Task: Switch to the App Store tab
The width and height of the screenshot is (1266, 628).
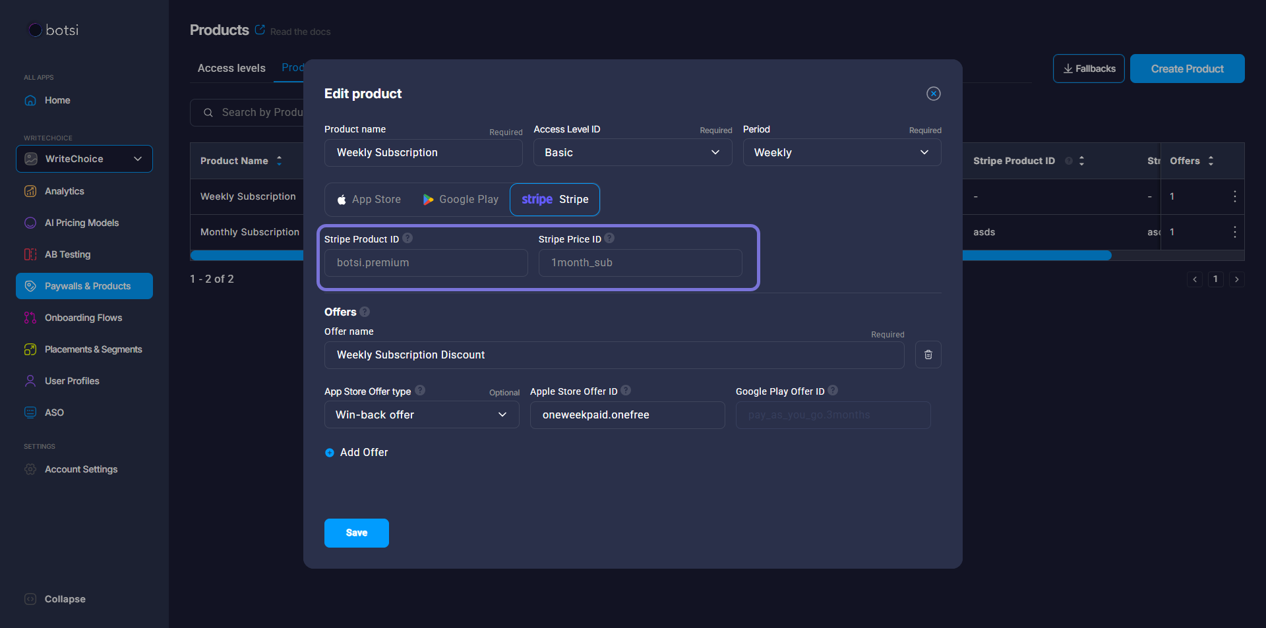Action: tap(369, 200)
